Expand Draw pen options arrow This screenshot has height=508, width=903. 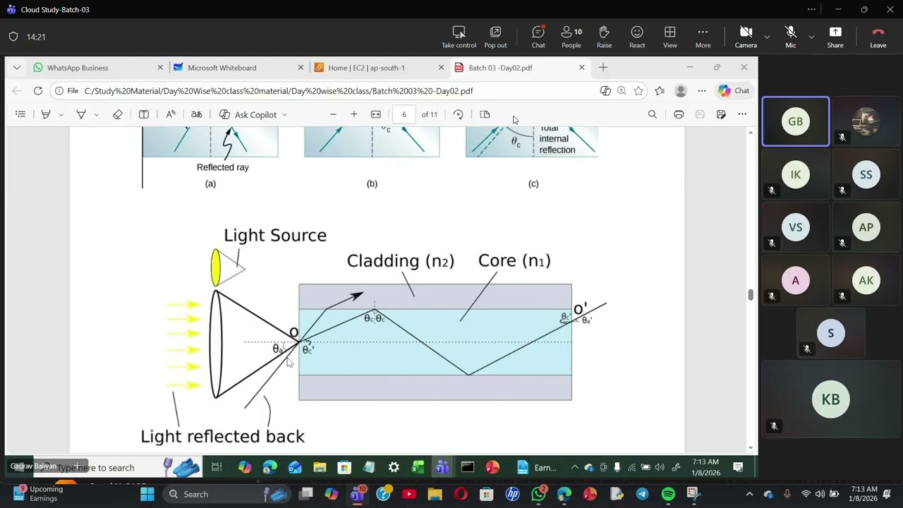pyautogui.click(x=96, y=114)
